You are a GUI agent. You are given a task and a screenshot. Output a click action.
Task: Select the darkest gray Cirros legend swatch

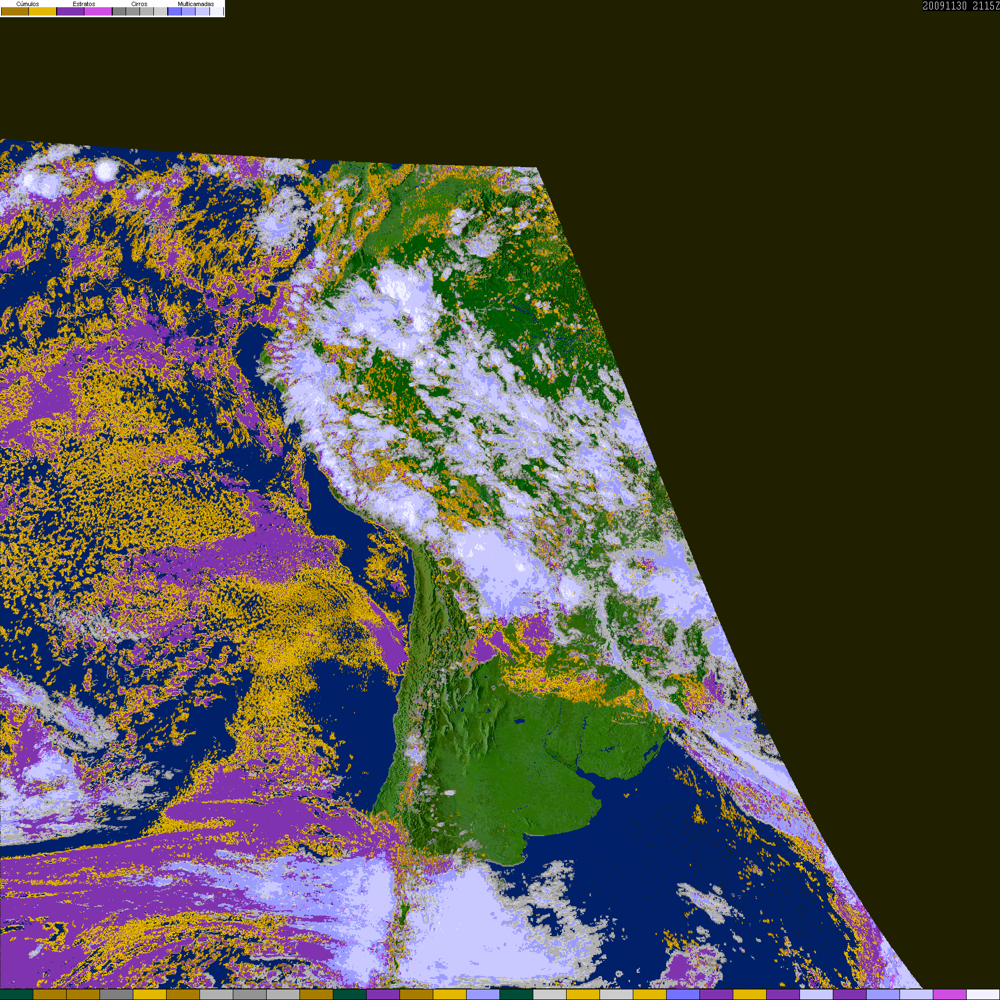point(119,11)
